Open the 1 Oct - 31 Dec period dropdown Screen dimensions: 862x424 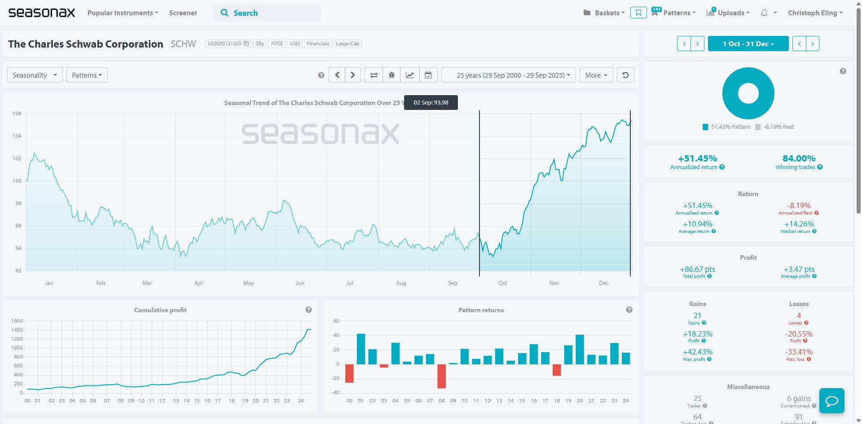tap(748, 44)
